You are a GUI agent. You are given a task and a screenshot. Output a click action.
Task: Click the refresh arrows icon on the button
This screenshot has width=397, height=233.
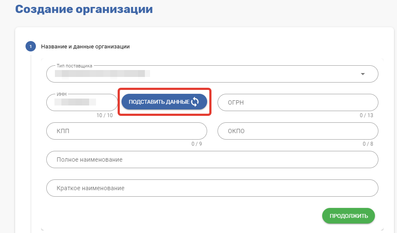click(x=195, y=102)
